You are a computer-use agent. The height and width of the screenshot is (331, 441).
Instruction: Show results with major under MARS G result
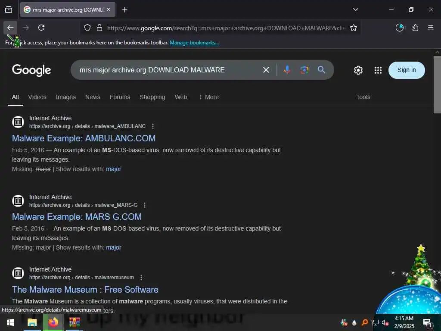114,248
